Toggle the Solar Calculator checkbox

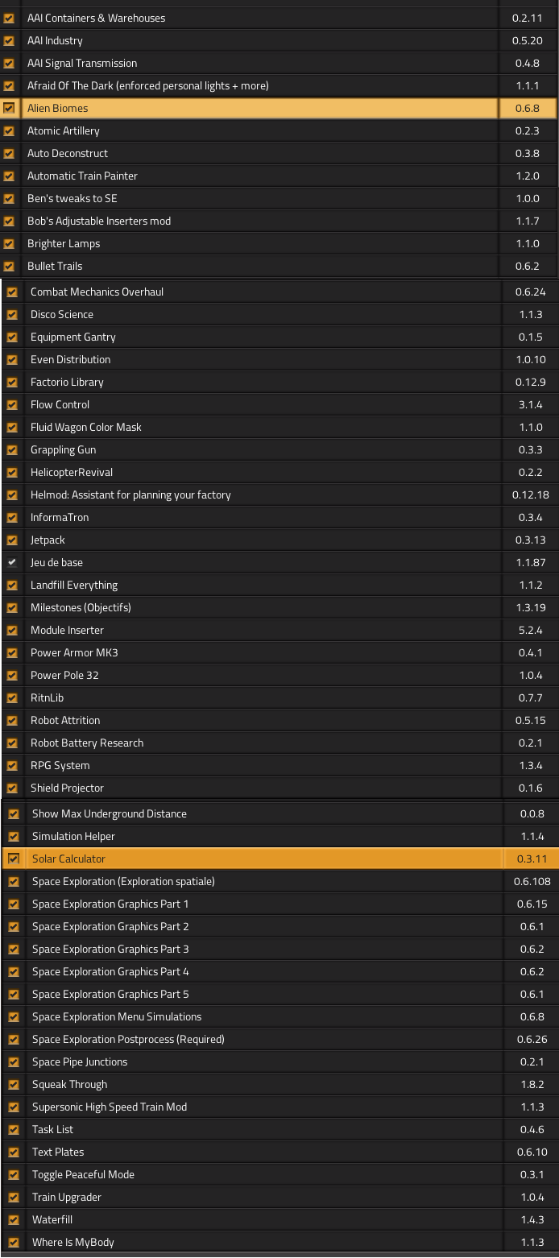coord(14,859)
